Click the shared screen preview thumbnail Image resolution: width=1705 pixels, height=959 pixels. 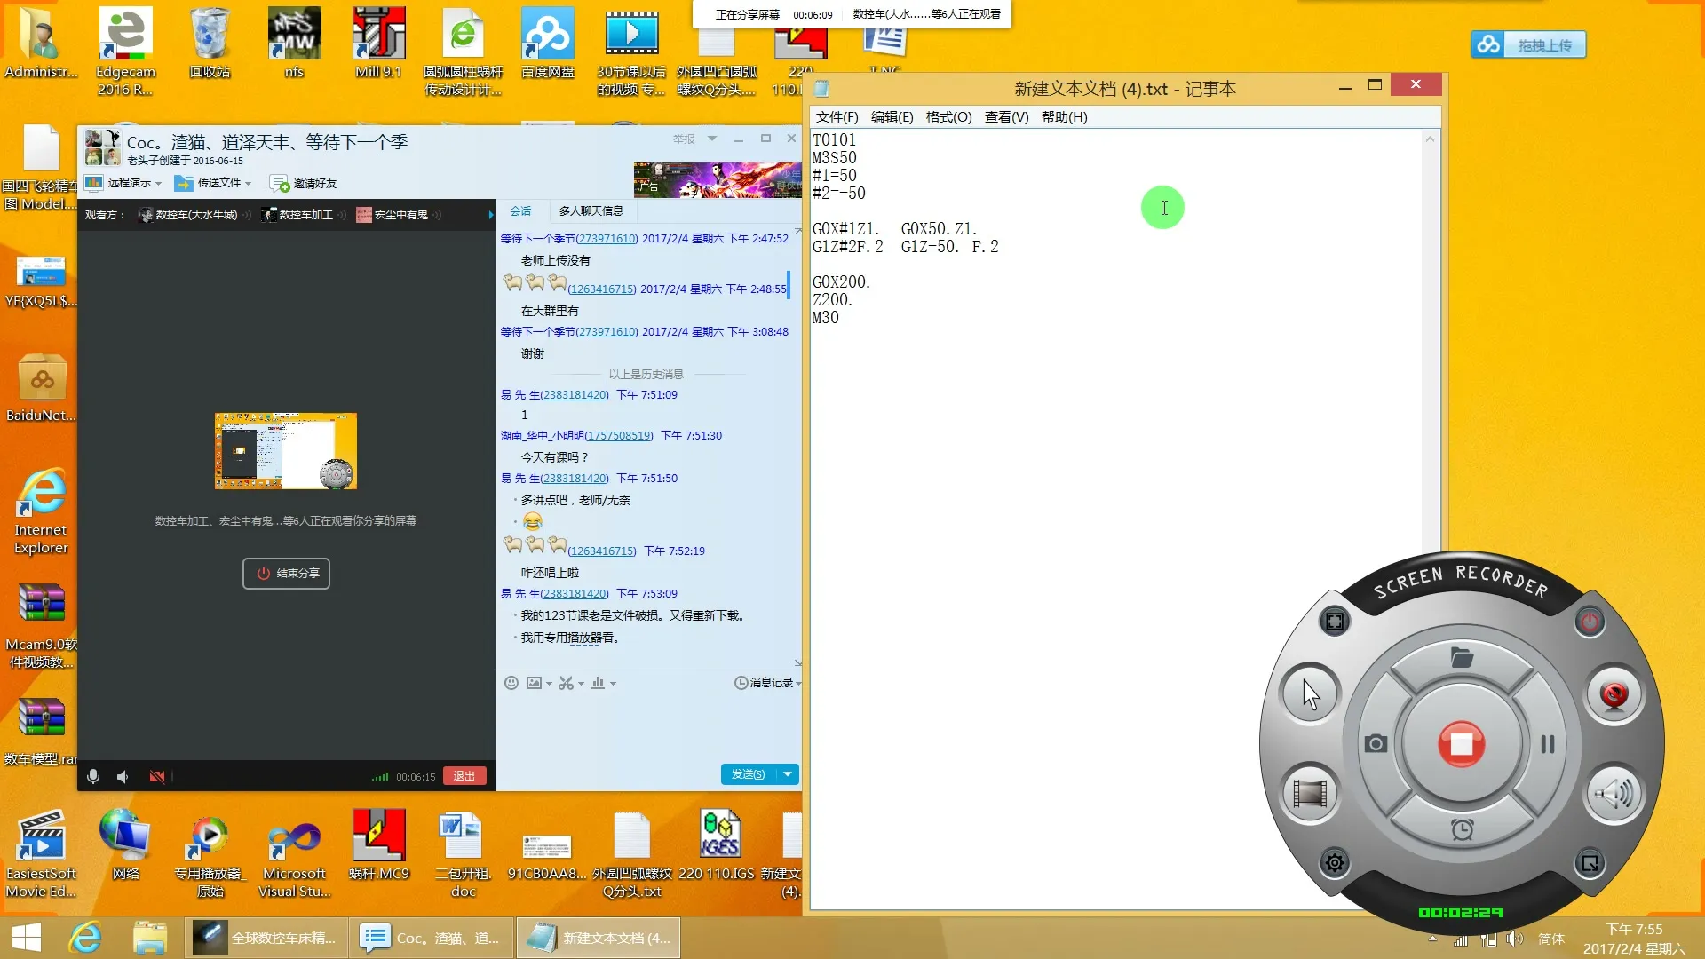(286, 451)
